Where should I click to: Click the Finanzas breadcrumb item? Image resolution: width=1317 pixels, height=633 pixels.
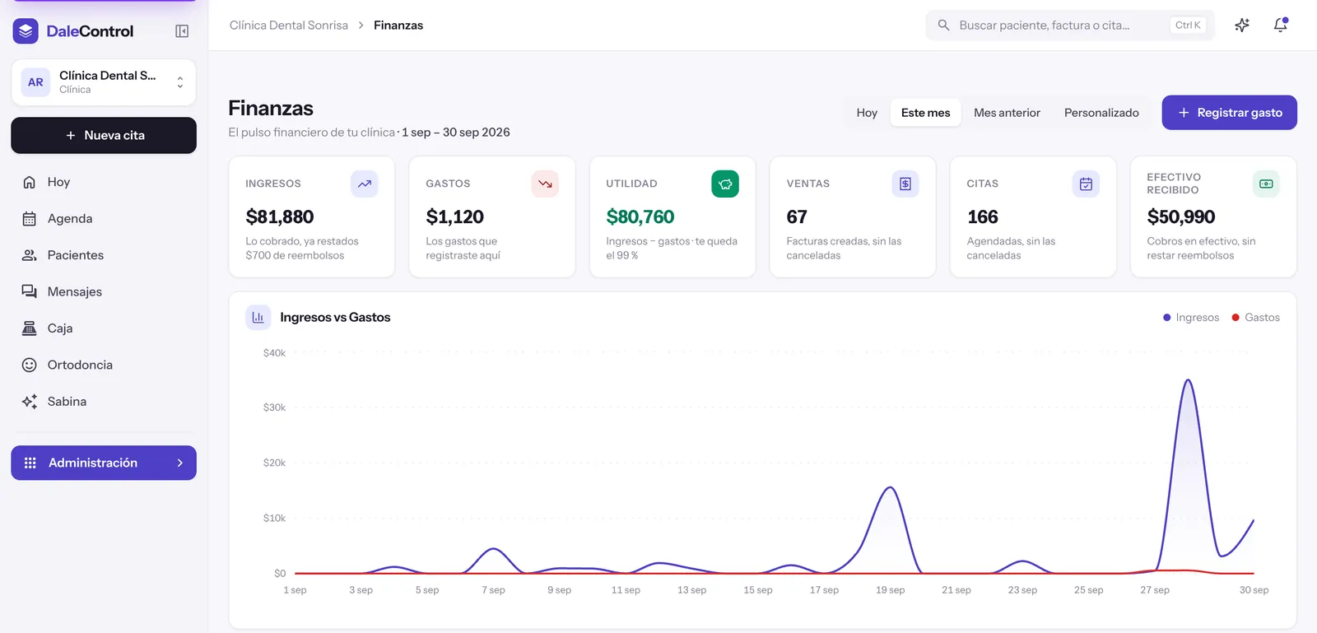pos(398,26)
